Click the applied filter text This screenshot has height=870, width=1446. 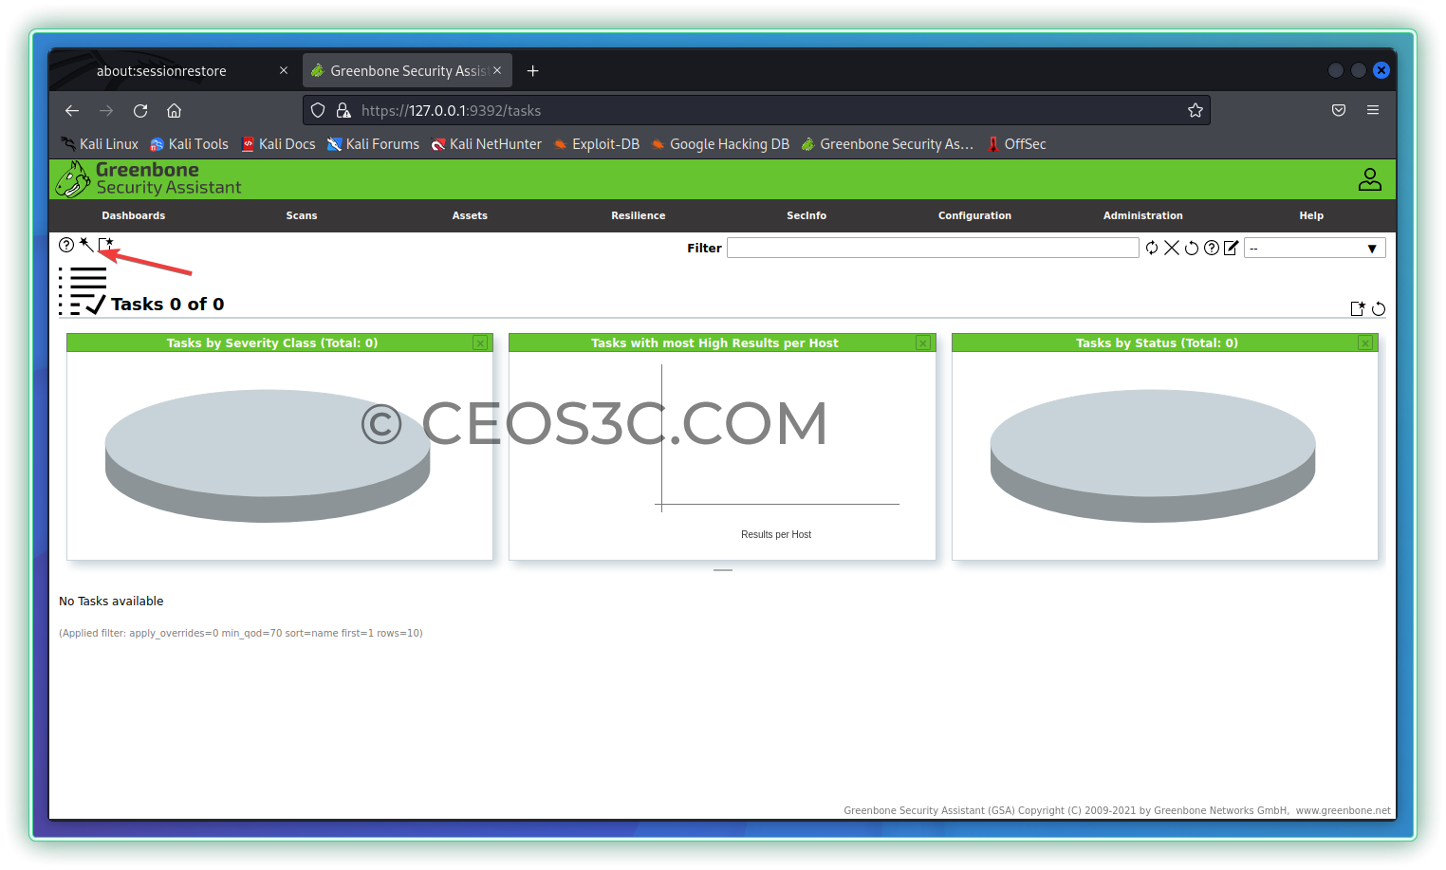(x=241, y=633)
